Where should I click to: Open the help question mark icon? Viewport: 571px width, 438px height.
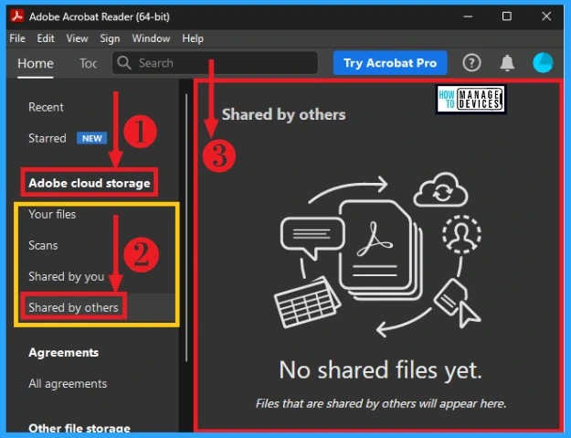pyautogui.click(x=471, y=63)
